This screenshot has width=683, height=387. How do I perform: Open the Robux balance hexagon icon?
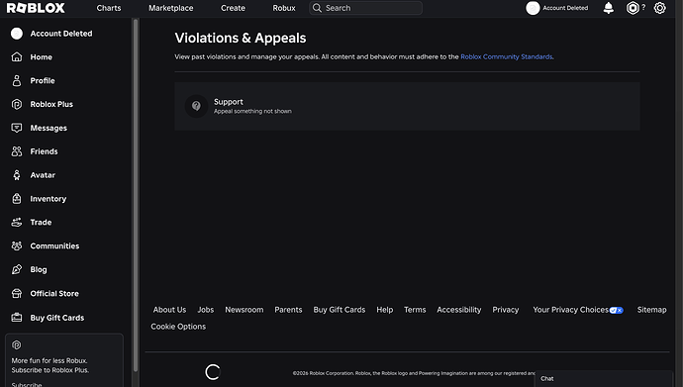[x=633, y=8]
